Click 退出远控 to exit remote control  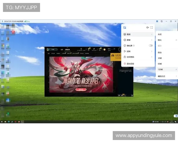point(131,63)
